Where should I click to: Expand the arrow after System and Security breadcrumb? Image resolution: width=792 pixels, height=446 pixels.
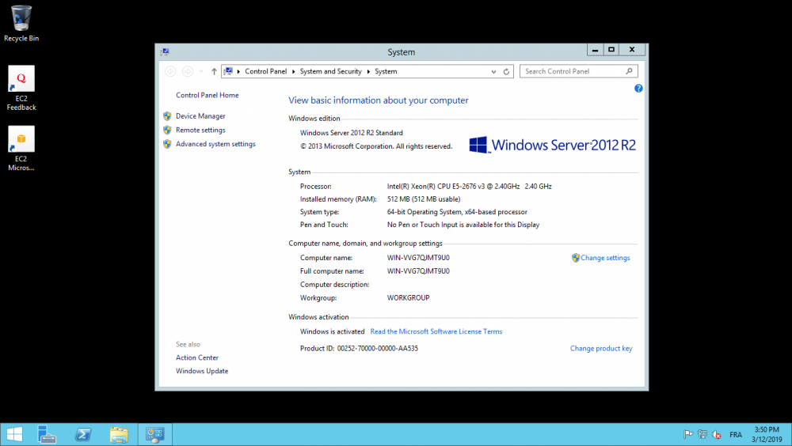tap(368, 72)
